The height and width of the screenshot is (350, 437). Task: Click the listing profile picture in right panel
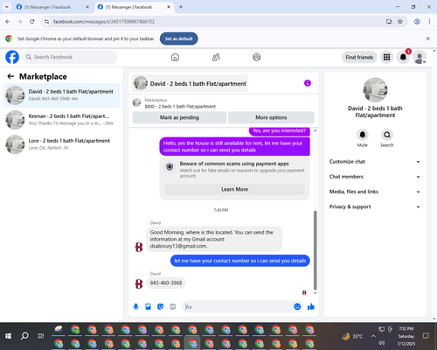pyautogui.click(x=375, y=90)
